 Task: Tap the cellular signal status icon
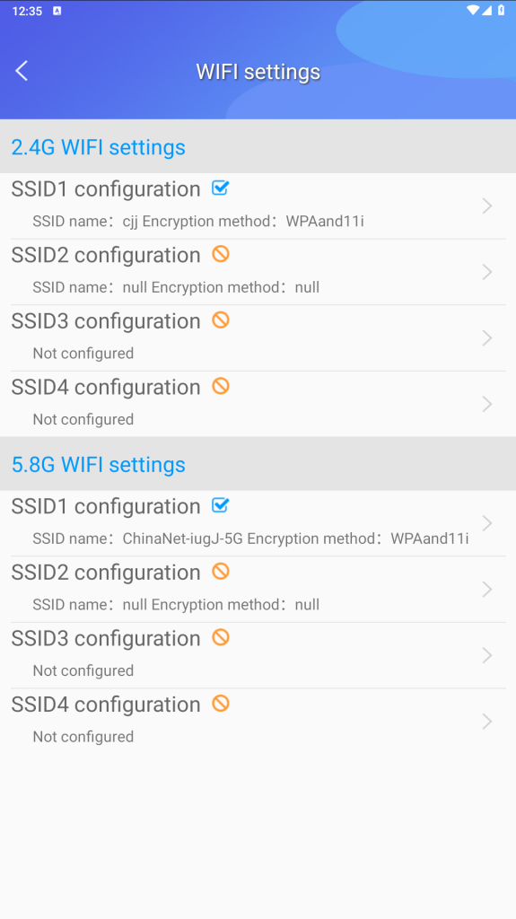point(486,11)
